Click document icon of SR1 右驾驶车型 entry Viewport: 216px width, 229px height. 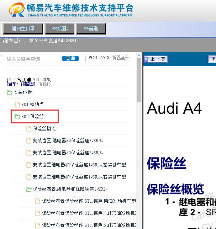[x=29, y=177]
